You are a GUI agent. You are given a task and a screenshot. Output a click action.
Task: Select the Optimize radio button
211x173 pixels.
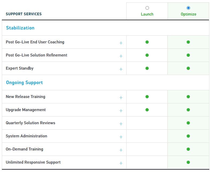pyautogui.click(x=188, y=8)
